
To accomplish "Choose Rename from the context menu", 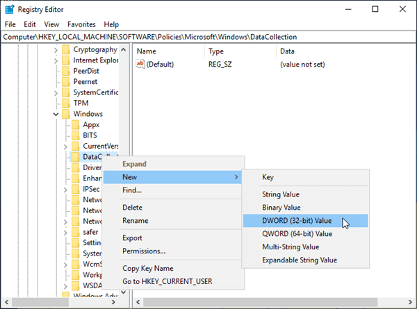I will tap(172, 221).
